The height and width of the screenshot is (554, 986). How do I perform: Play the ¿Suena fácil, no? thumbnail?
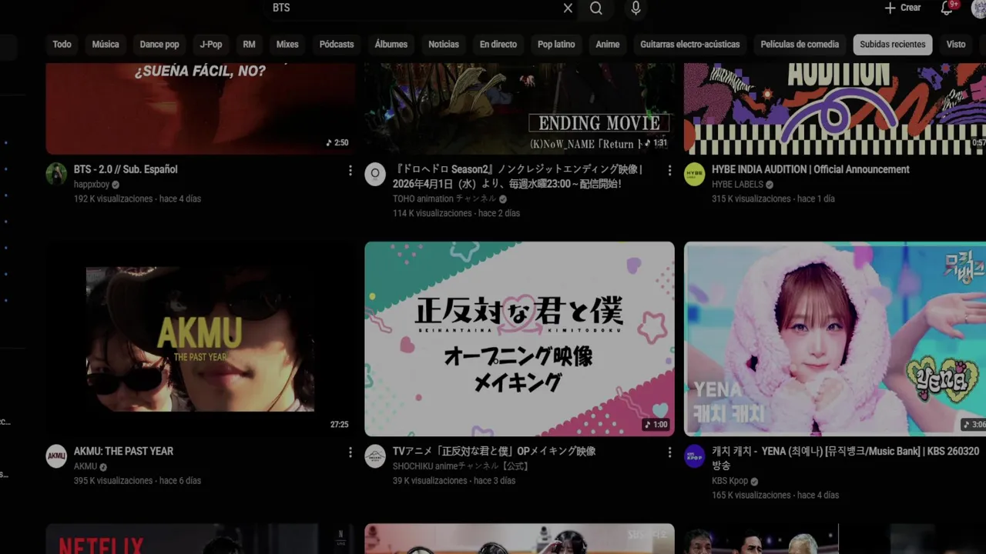[x=200, y=108]
